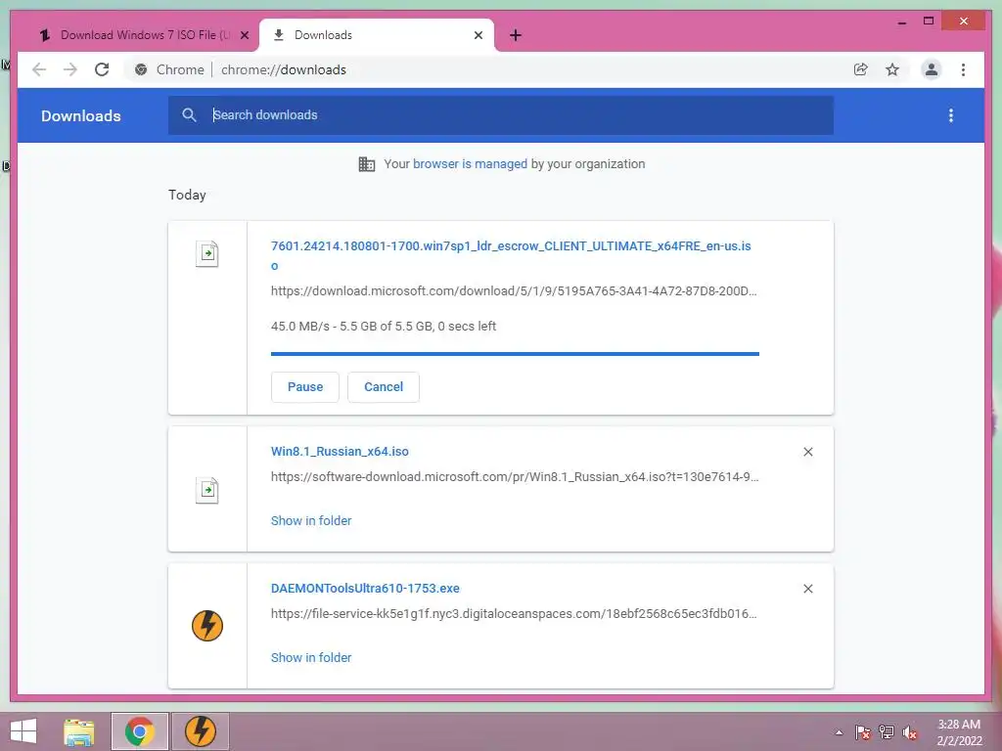Open the Downloads page more actions menu
The image size is (1002, 751).
click(951, 115)
